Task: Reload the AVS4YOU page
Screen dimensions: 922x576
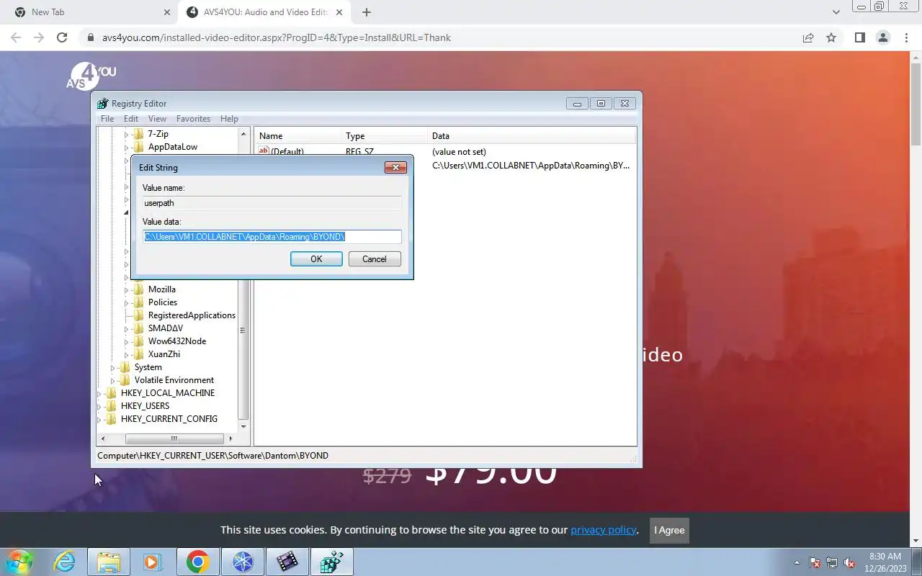Action: 62,37
